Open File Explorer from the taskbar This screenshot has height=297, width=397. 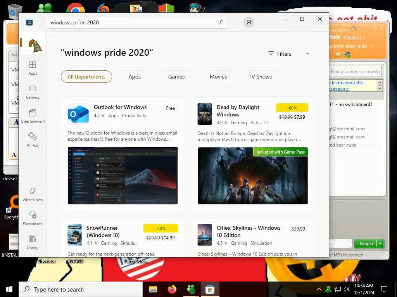(153, 289)
